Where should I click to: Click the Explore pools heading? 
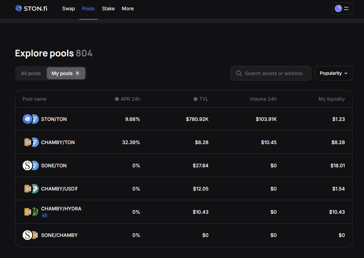pyautogui.click(x=44, y=54)
